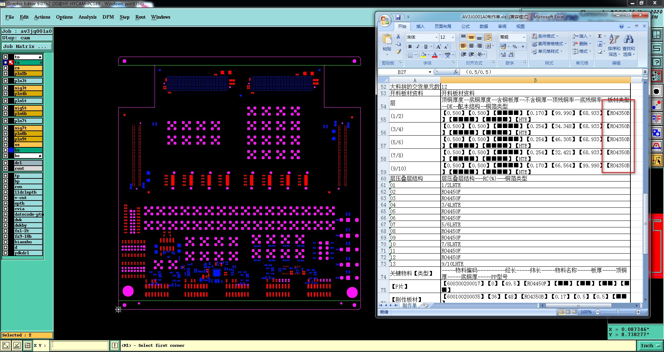Click the Cut scissors icon in Excel
The image size is (664, 352).
pos(398,36)
